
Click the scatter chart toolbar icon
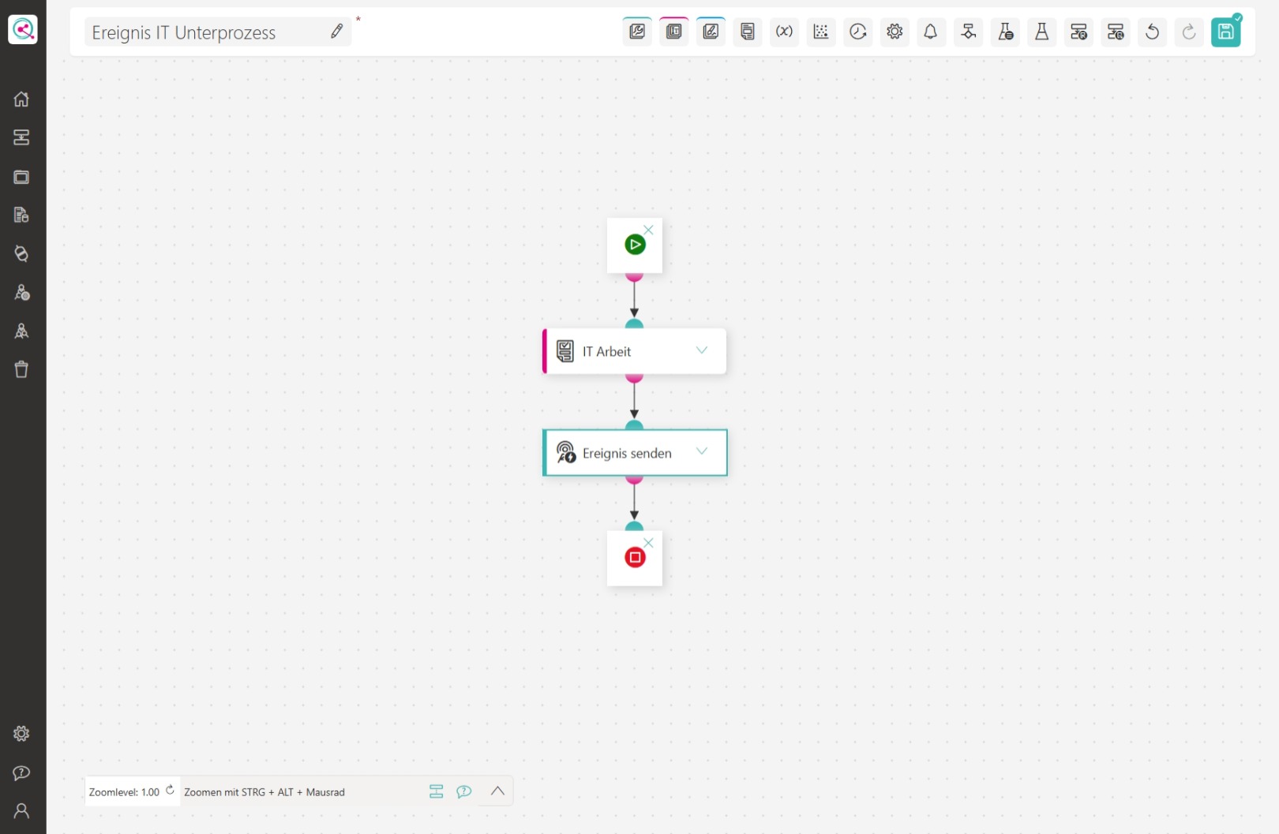click(821, 32)
